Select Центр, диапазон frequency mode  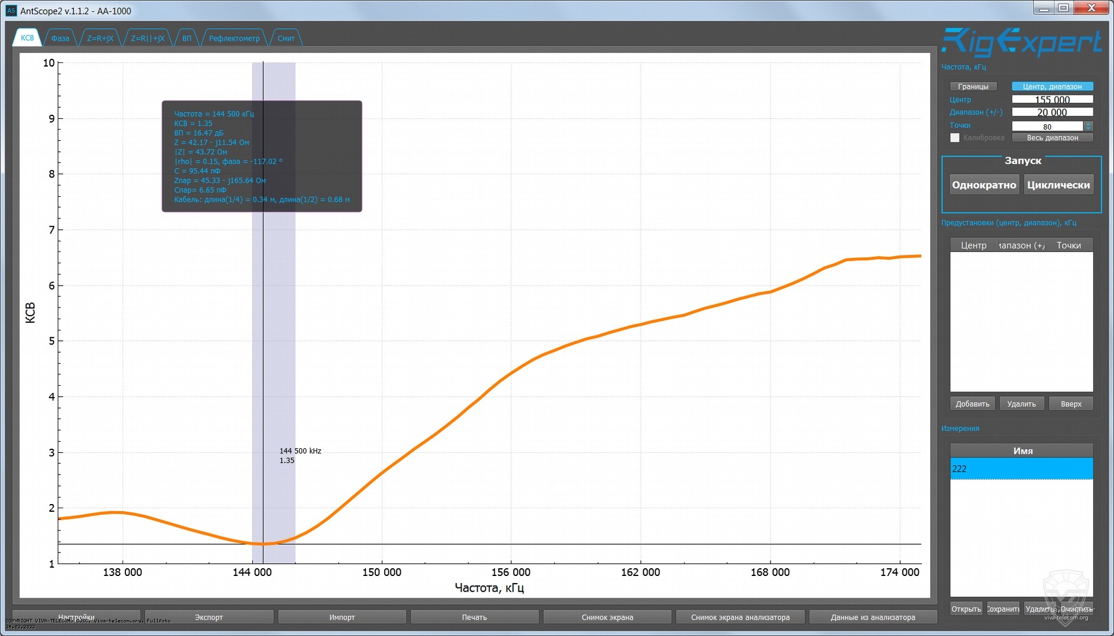tap(1052, 87)
